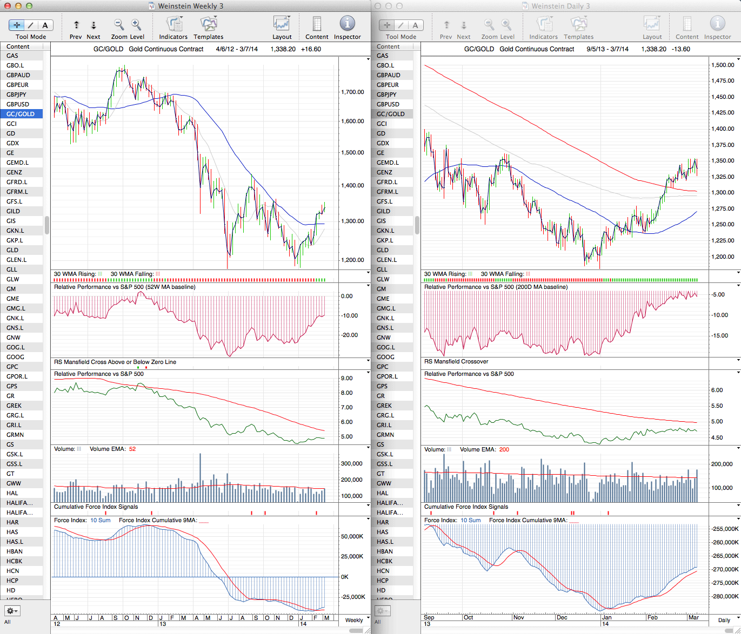Screen dimensions: 741x634
Task: Select crosshair tool mode in Weekly window
Action: 17,25
